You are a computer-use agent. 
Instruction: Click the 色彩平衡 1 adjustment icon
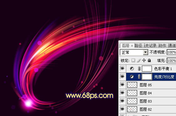pos(132,68)
